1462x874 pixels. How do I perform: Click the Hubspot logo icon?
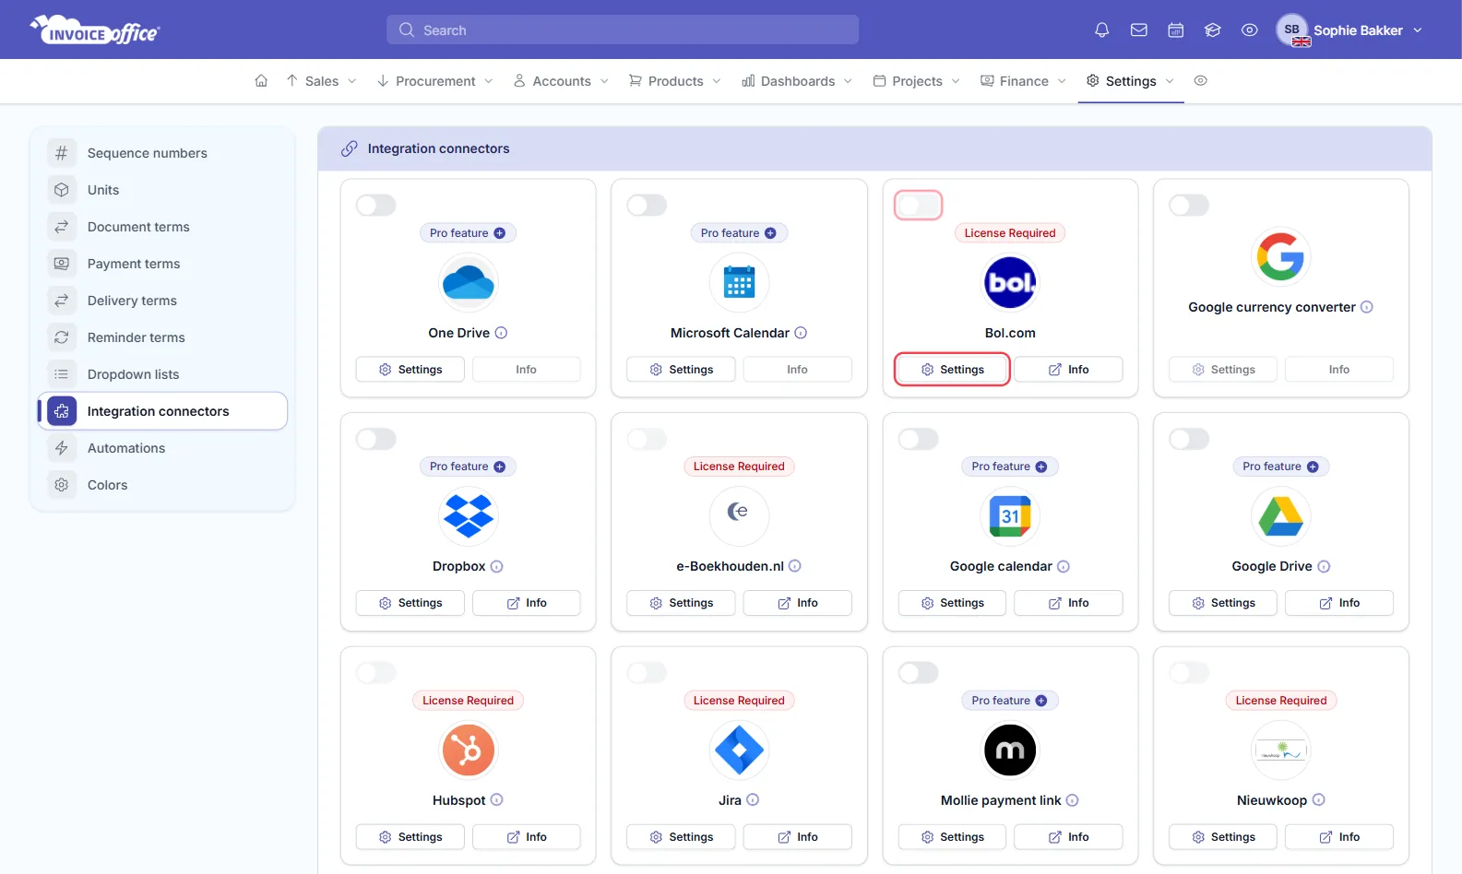point(469,750)
